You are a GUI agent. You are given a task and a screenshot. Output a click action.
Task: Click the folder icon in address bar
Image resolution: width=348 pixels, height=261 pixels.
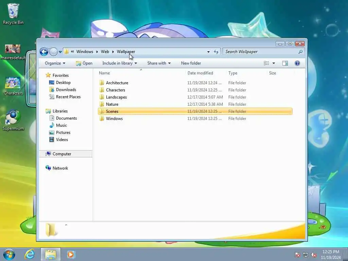pos(66,52)
